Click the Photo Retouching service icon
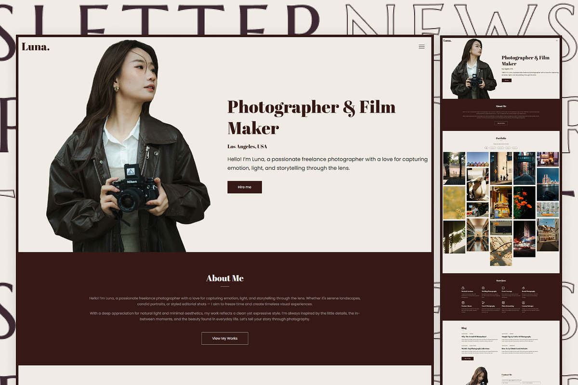Viewport: 578px width, 385px height. tap(503, 303)
